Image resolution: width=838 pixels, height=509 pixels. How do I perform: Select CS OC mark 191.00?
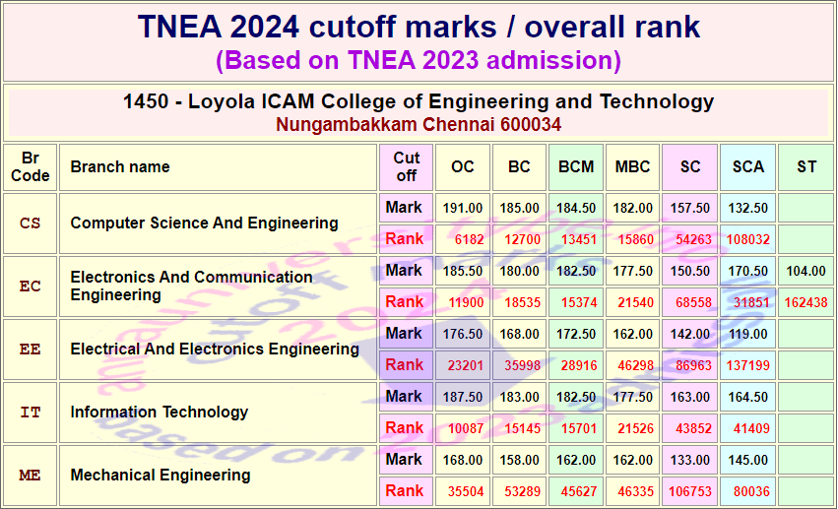click(462, 208)
